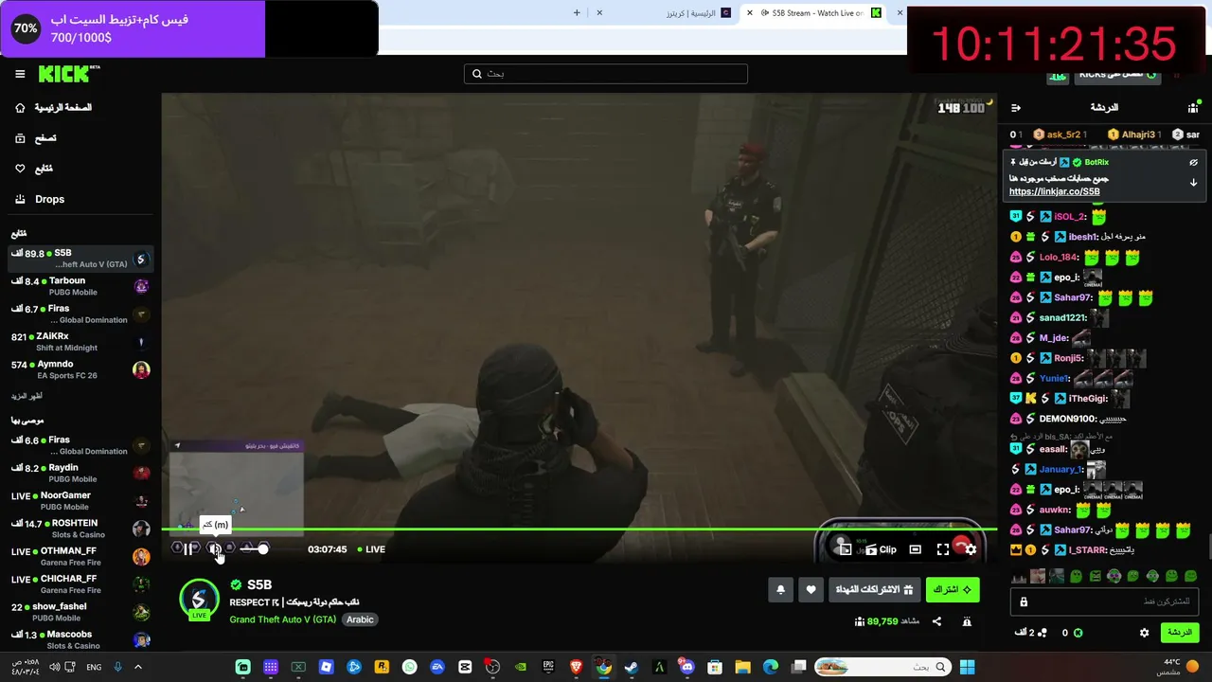Click the green chat الدردشة send button

click(1179, 633)
